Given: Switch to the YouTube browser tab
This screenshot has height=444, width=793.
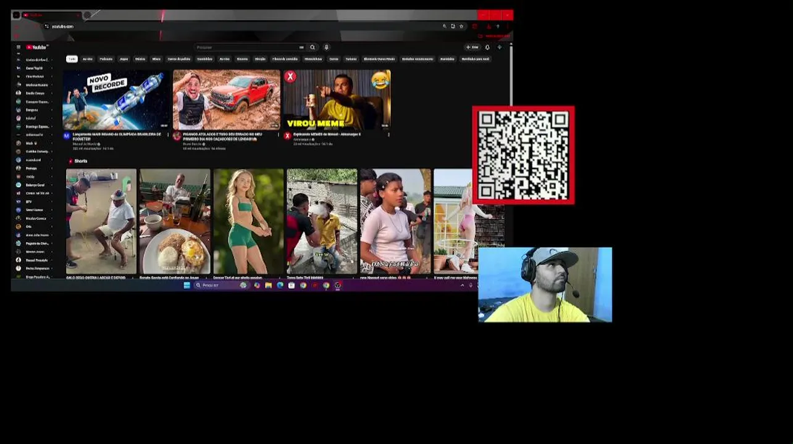Looking at the screenshot, I should coord(51,15).
